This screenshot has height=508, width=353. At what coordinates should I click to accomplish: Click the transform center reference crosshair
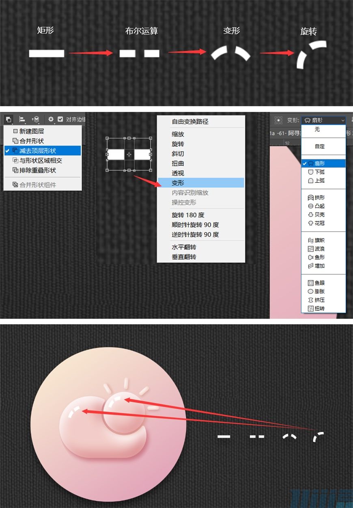[x=129, y=154]
